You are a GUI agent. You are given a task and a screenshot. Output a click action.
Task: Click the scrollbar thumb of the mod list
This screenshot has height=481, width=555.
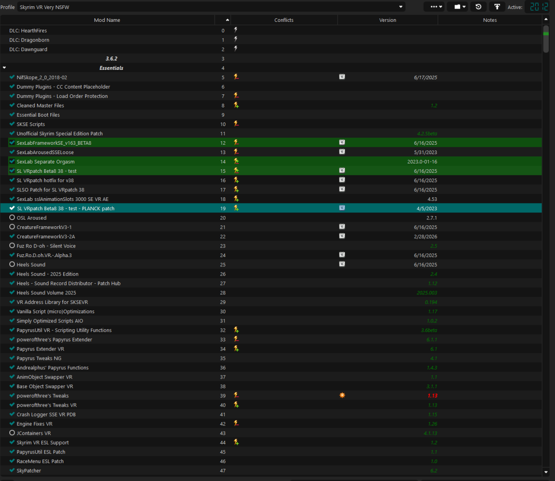[x=546, y=39]
